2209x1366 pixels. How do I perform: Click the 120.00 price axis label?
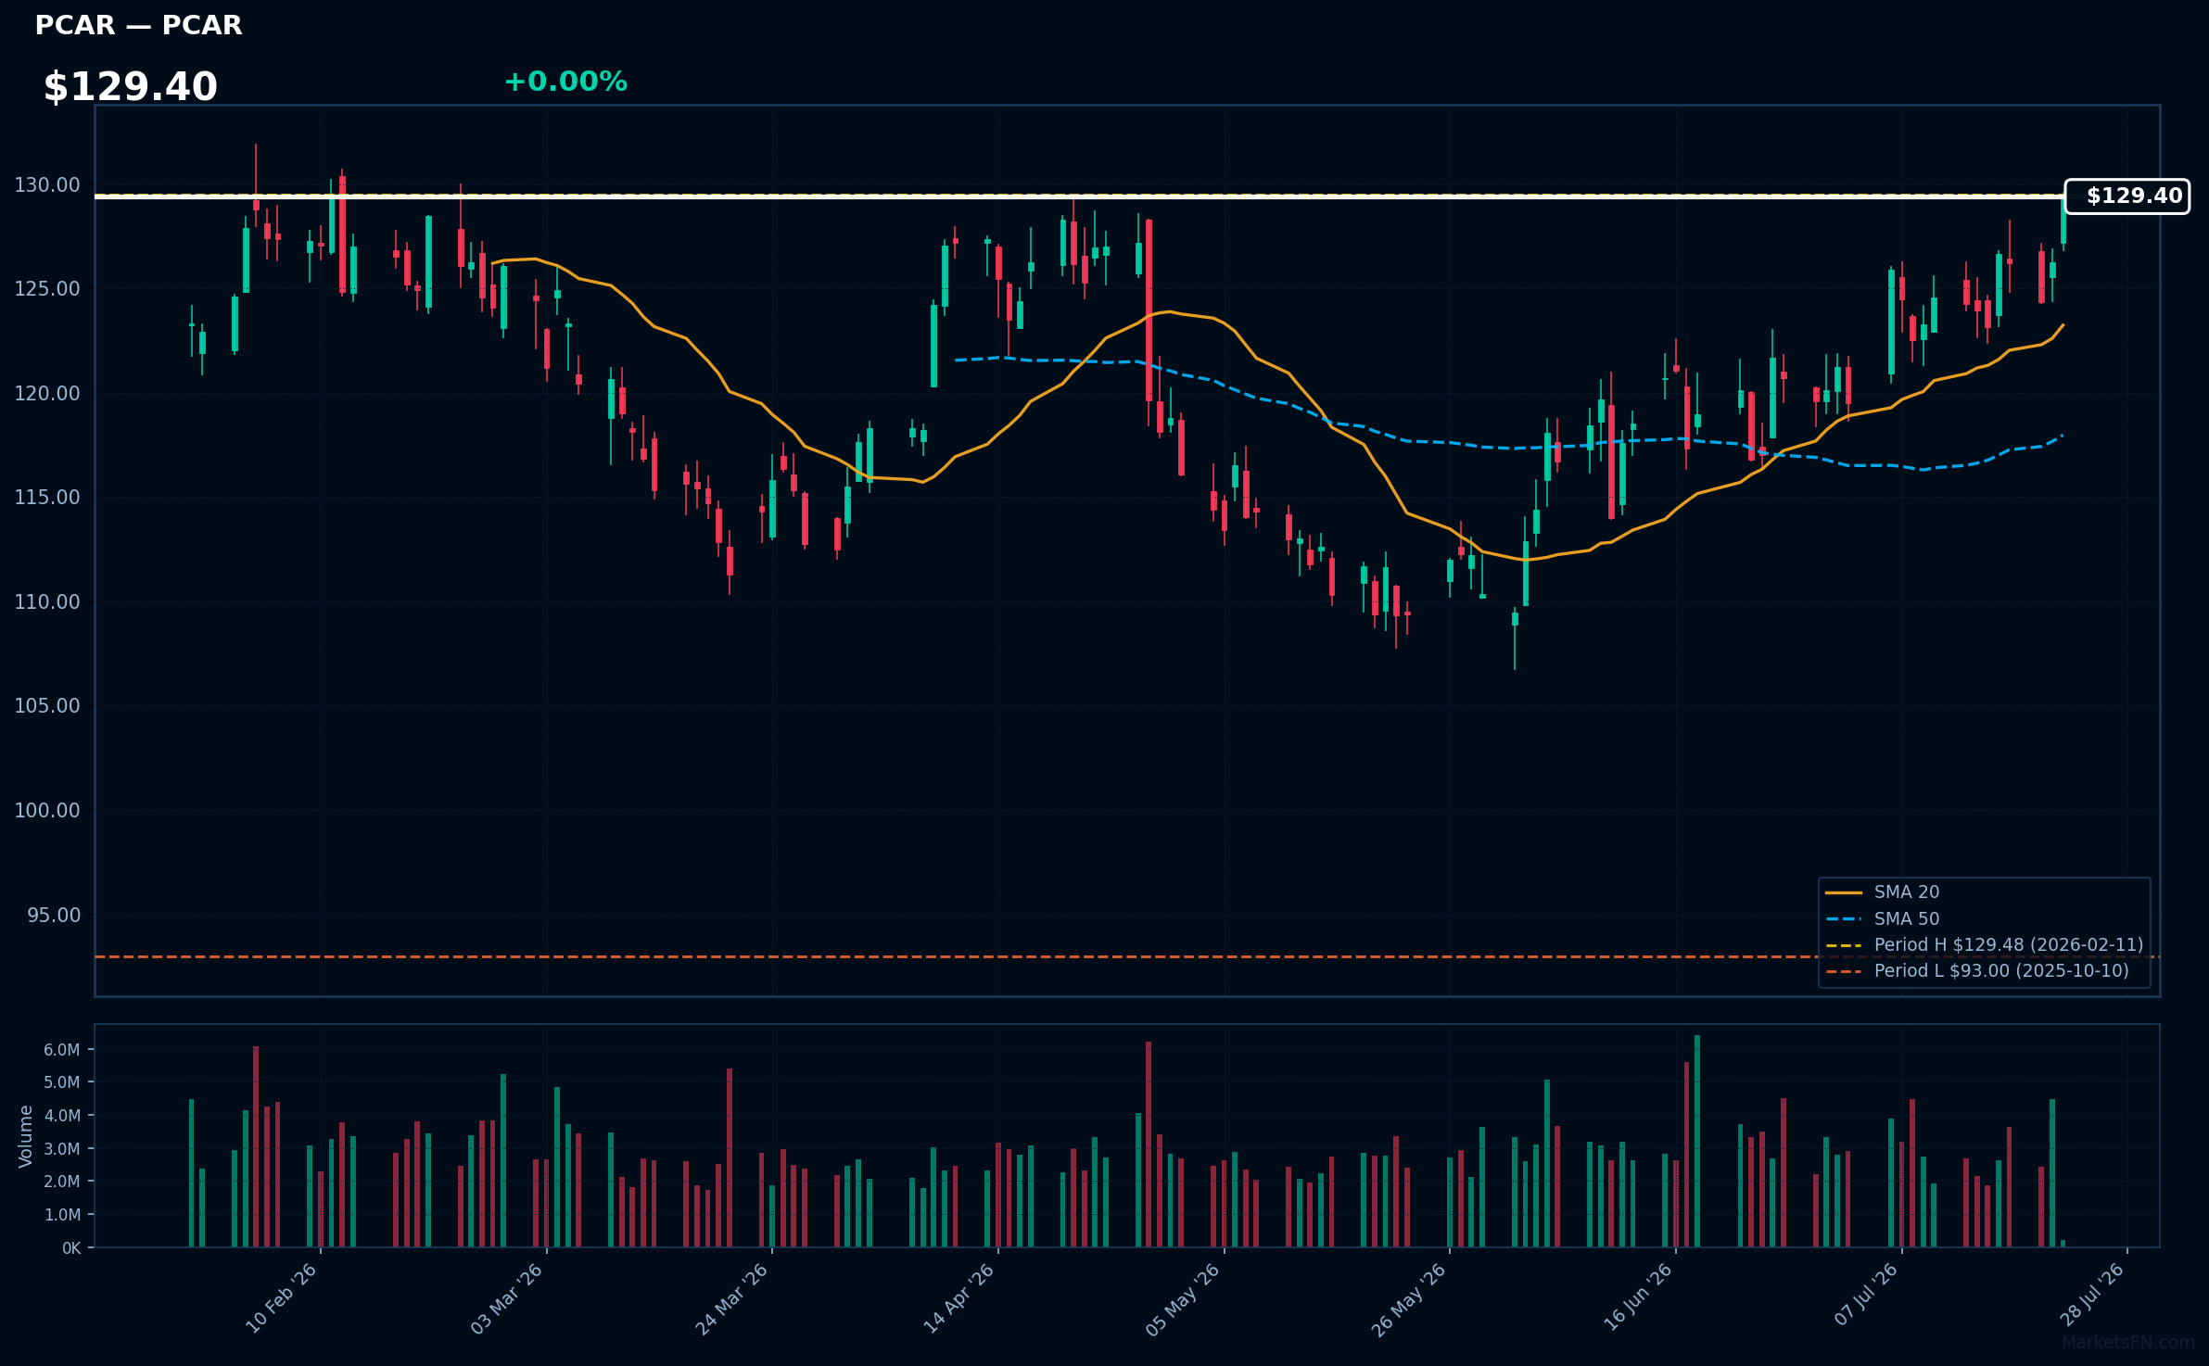click(47, 394)
